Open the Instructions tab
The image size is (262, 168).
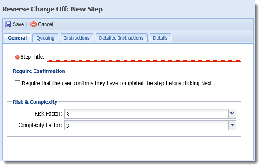coord(77,38)
